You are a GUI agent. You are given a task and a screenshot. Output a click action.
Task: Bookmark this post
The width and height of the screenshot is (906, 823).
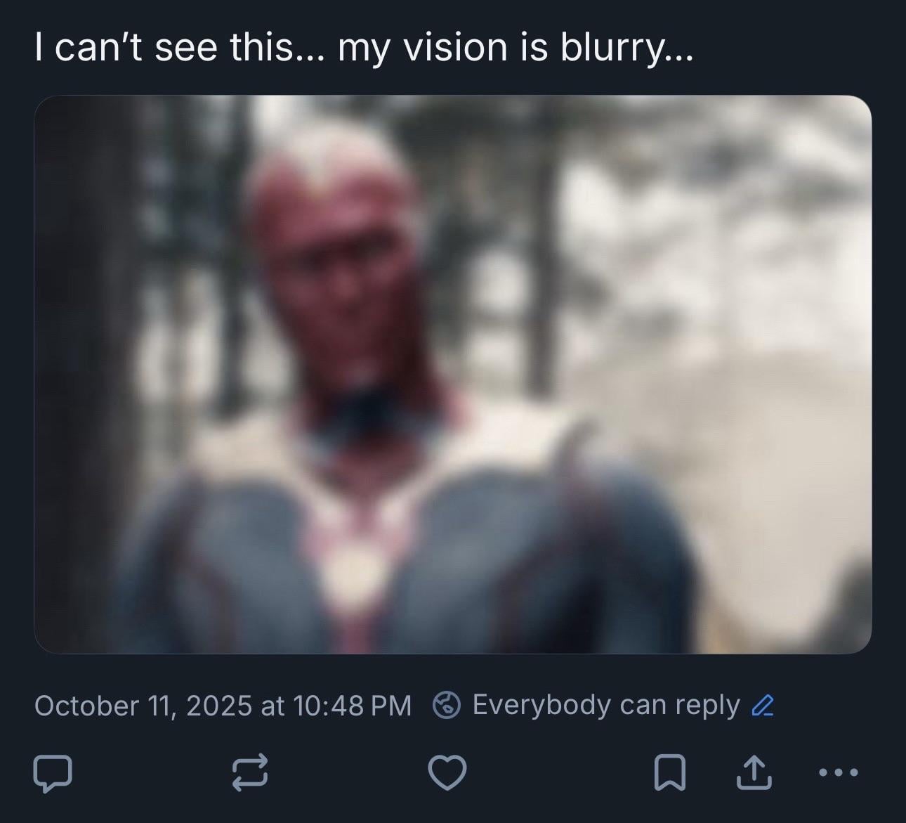click(670, 773)
